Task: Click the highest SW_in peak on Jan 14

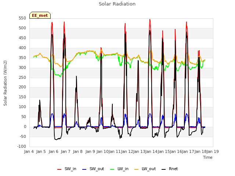Action: click(150, 19)
